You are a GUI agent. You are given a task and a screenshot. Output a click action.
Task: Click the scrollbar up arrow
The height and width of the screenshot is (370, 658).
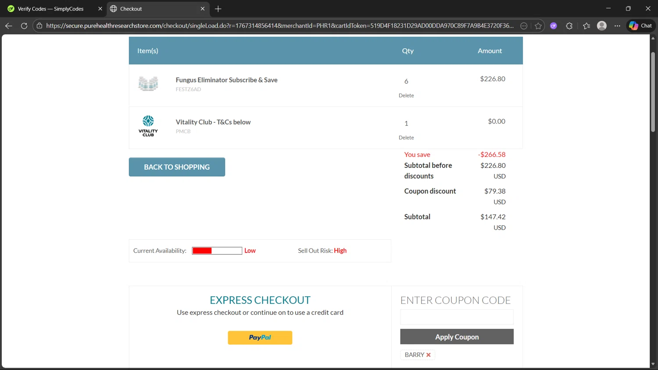click(x=653, y=38)
